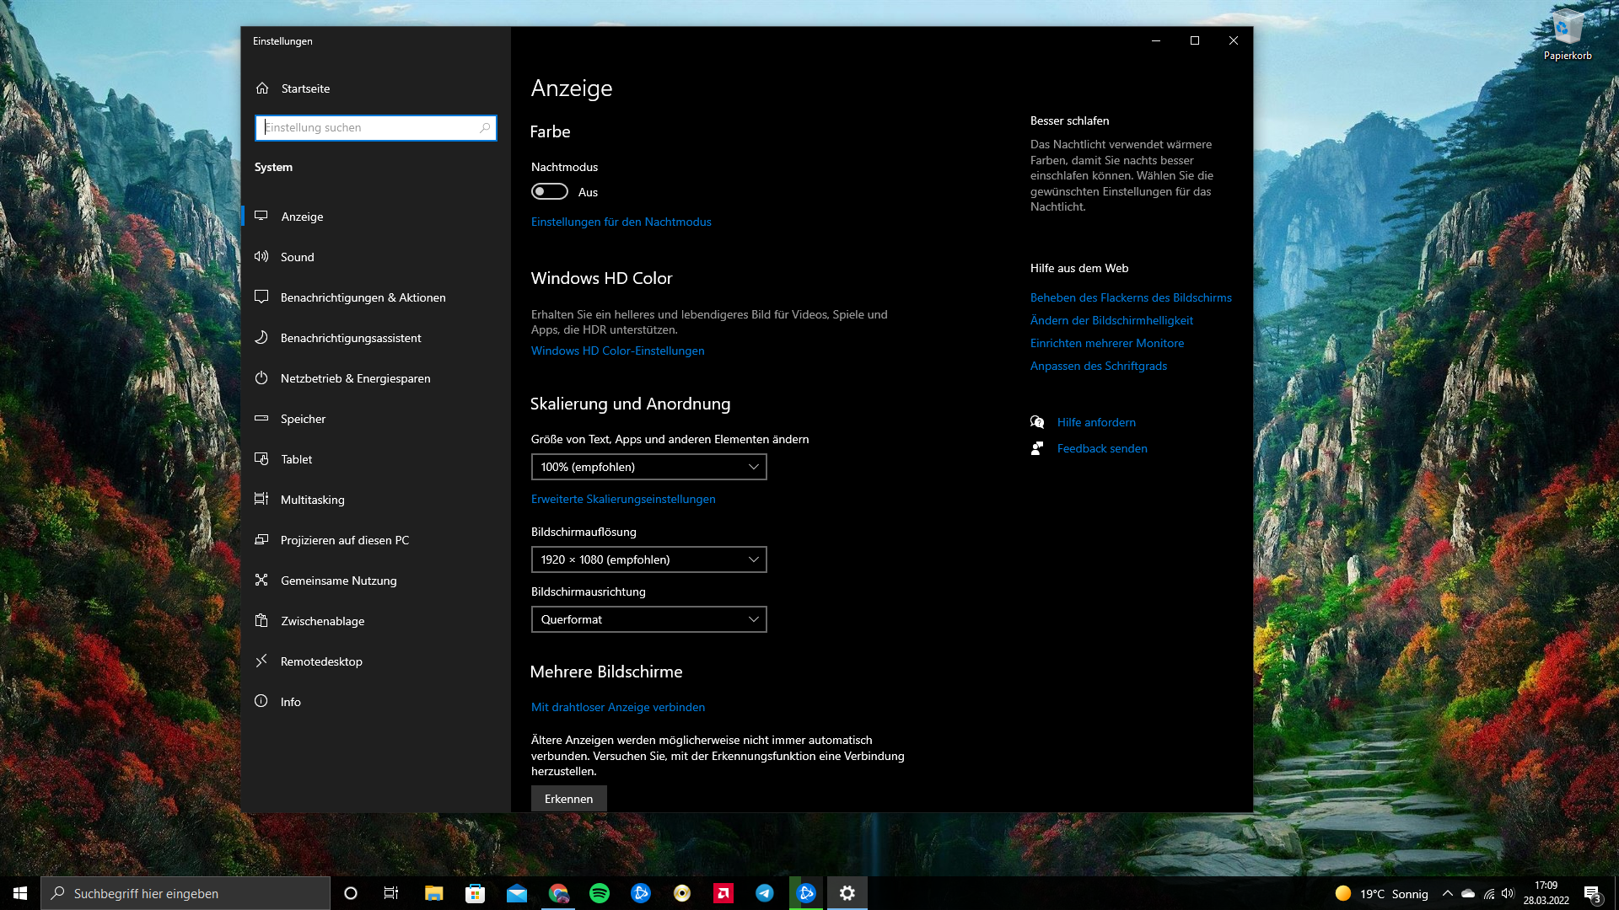This screenshot has width=1619, height=910.
Task: Click the Tablet icon in sidebar
Action: tap(261, 459)
